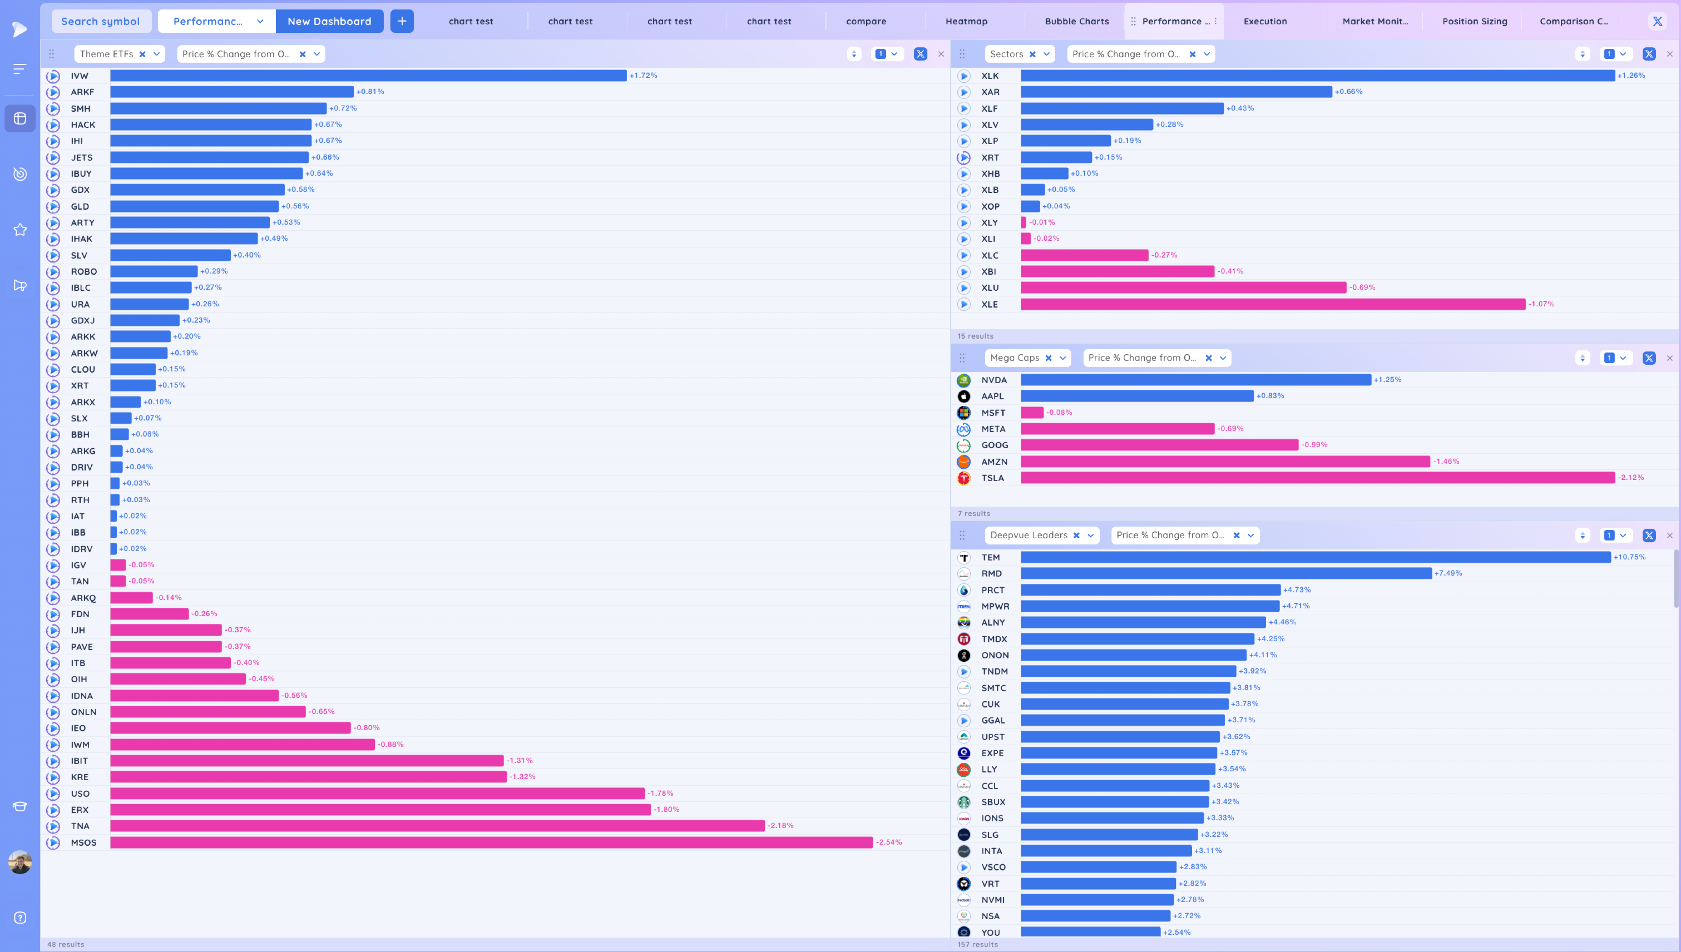Click the X share icon in Sectors panel

click(x=1648, y=54)
